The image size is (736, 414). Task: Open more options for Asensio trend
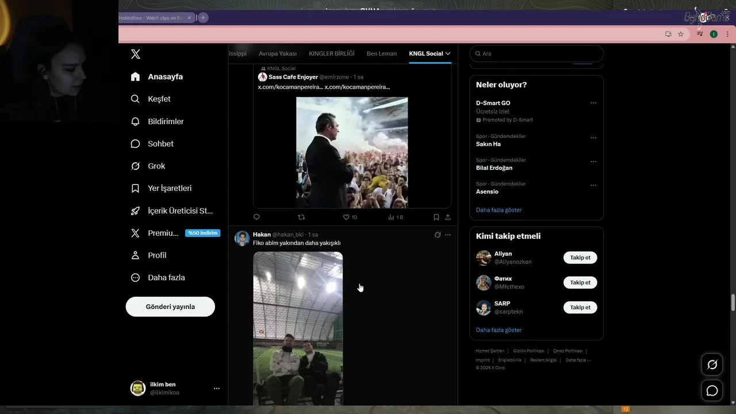[x=593, y=185]
